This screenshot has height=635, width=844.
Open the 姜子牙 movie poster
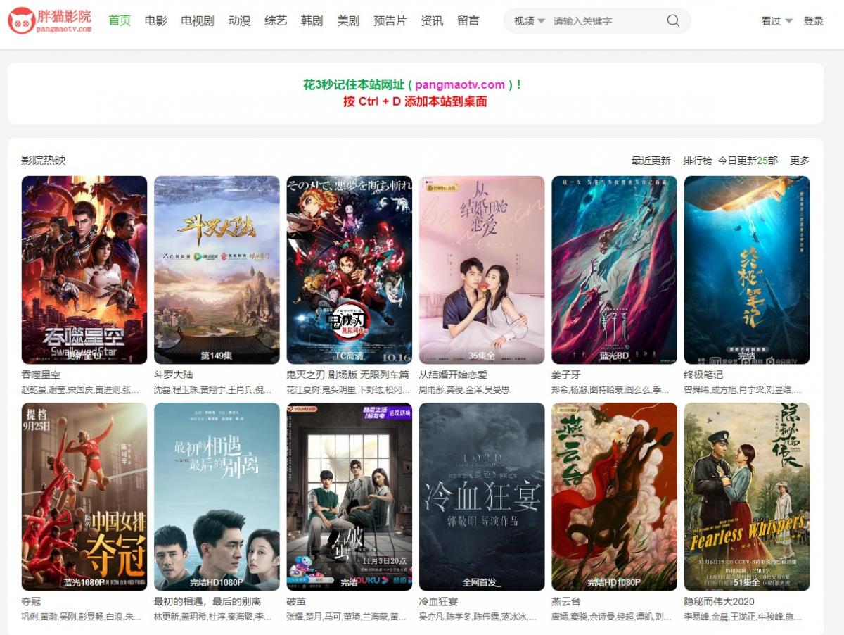point(614,270)
